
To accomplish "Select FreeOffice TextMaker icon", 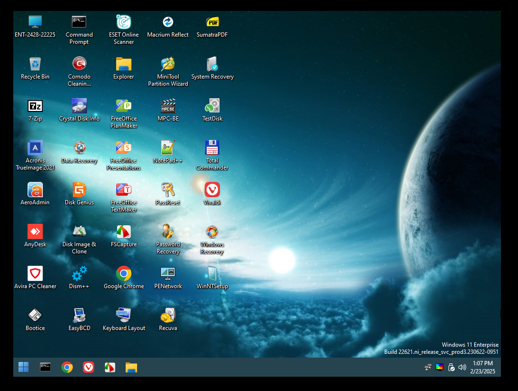I will [x=124, y=190].
